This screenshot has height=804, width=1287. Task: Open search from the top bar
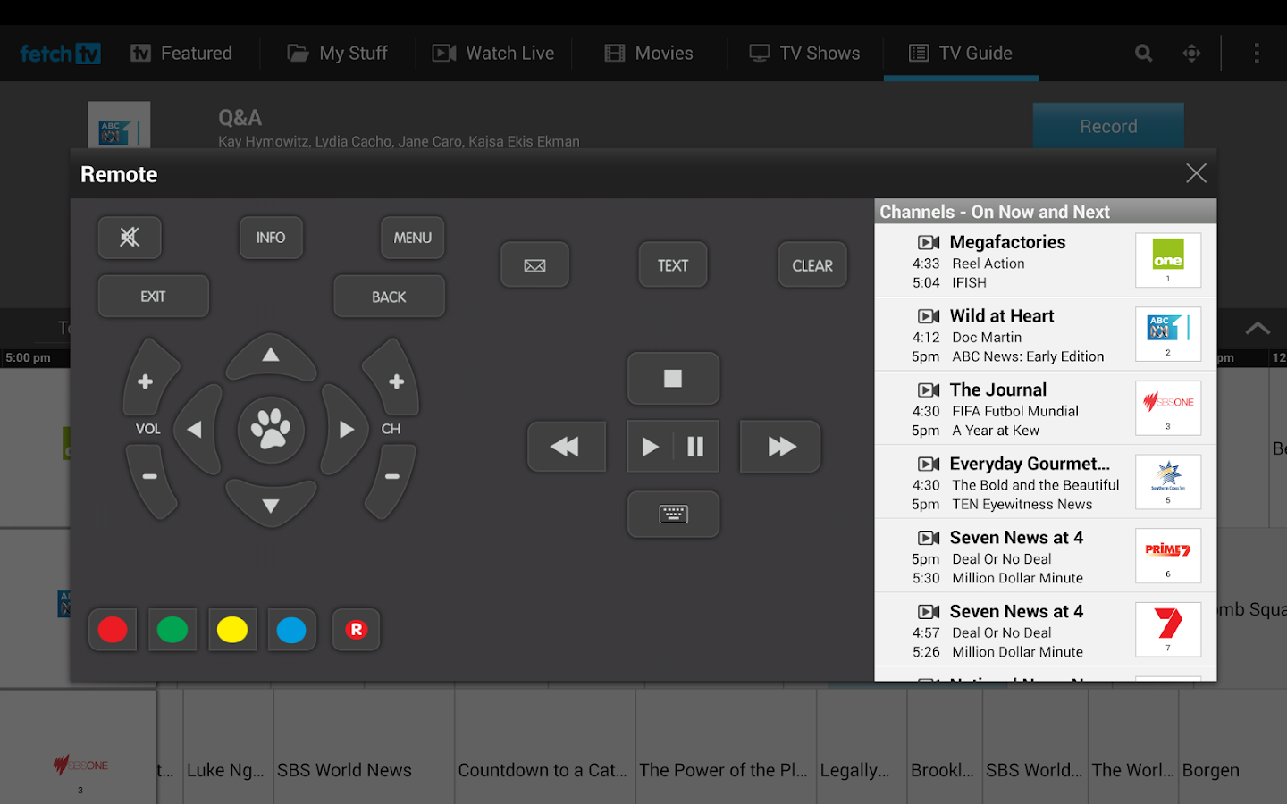pos(1142,53)
